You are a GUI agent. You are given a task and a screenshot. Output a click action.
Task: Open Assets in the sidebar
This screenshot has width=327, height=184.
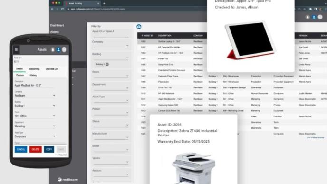[x=55, y=32]
